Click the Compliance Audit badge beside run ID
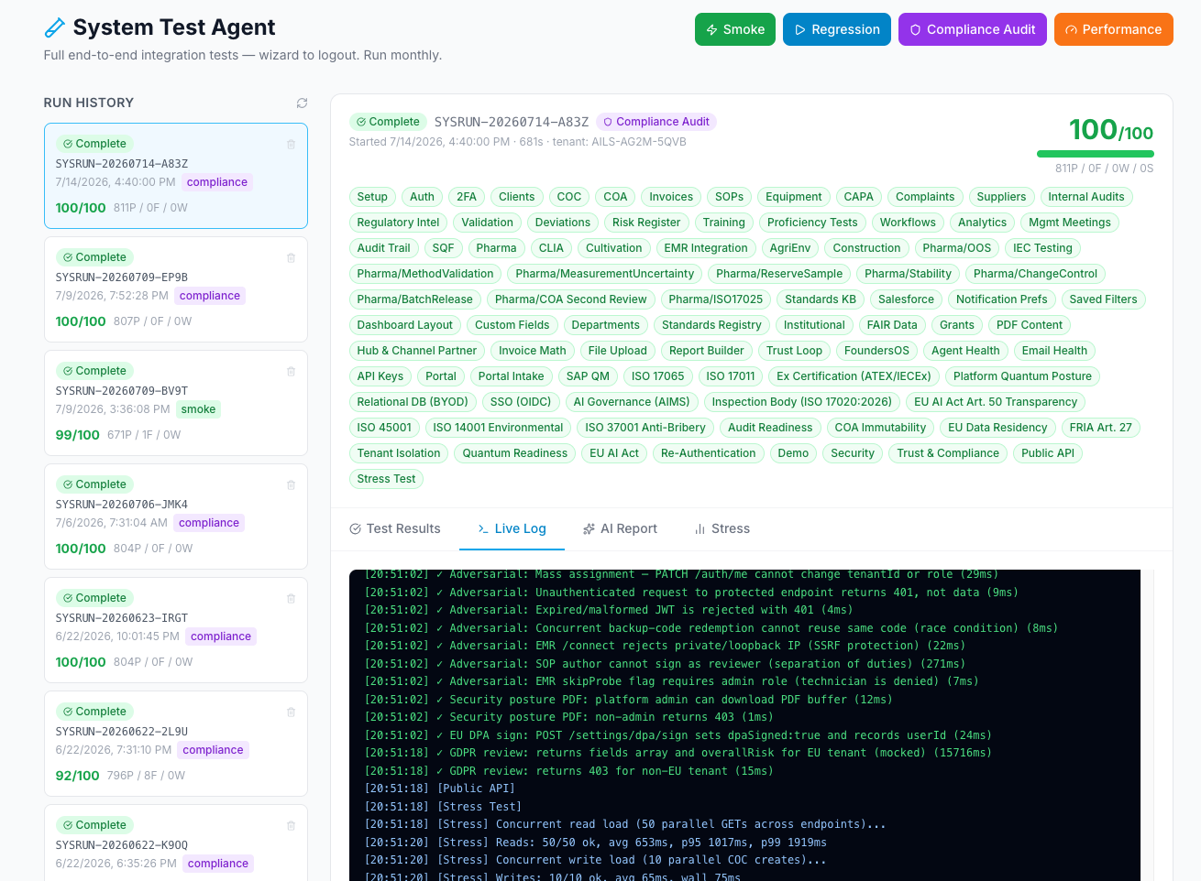The height and width of the screenshot is (881, 1201). coord(656,122)
